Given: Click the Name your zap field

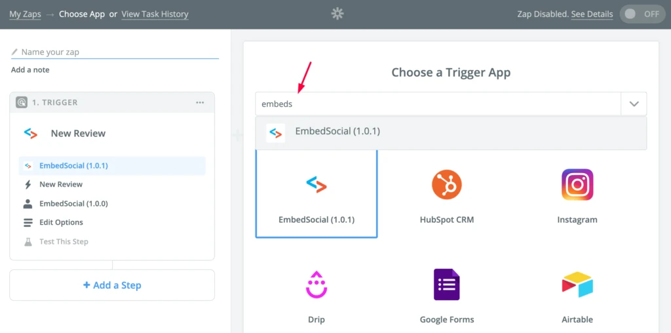Looking at the screenshot, I should pos(115,52).
